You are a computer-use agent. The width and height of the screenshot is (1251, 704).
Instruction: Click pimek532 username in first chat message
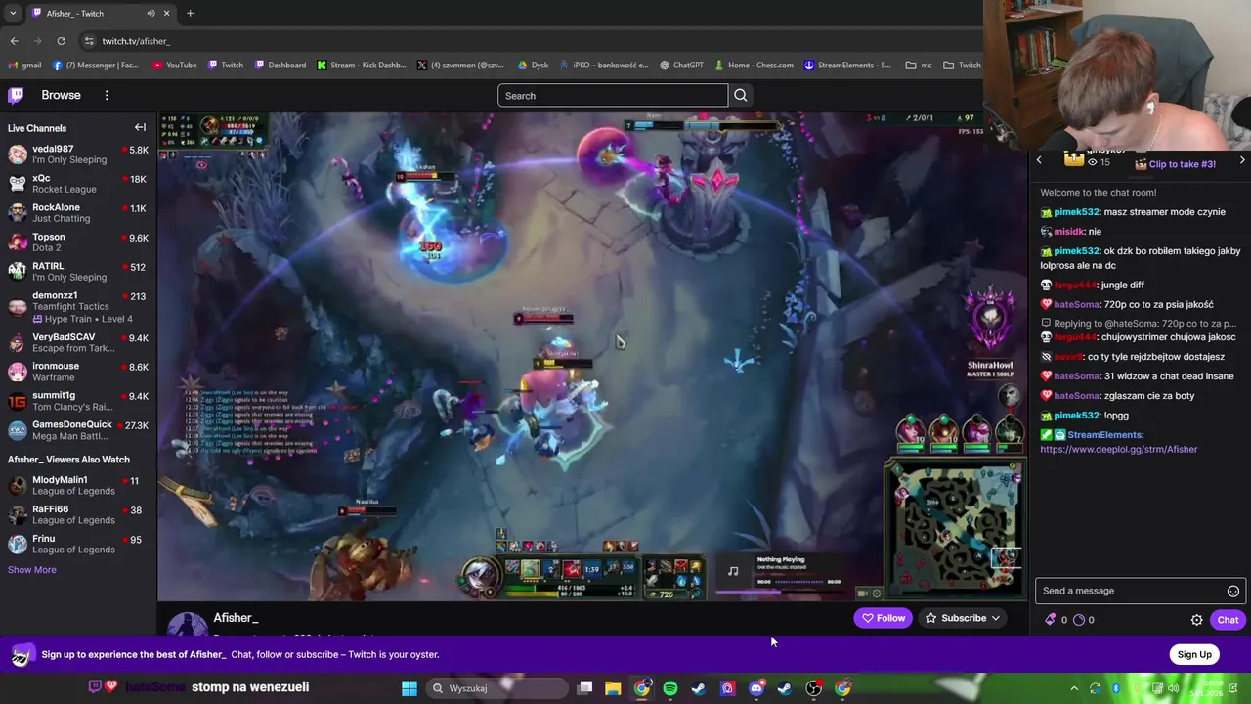(x=1077, y=212)
